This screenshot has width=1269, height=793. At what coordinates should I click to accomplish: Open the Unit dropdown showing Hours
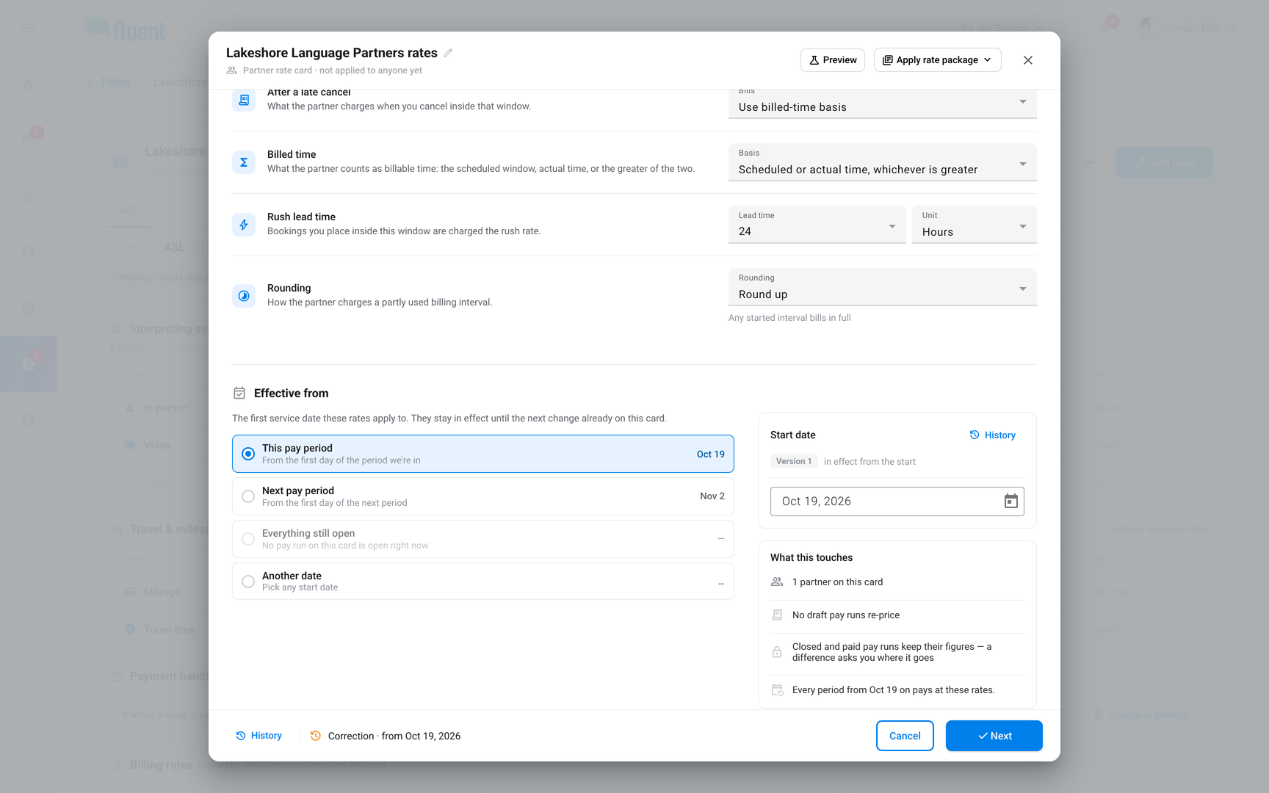point(974,225)
